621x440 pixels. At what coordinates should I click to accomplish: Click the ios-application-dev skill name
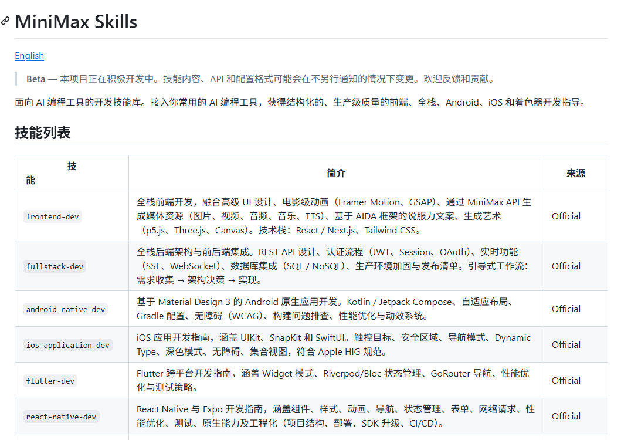click(67, 345)
